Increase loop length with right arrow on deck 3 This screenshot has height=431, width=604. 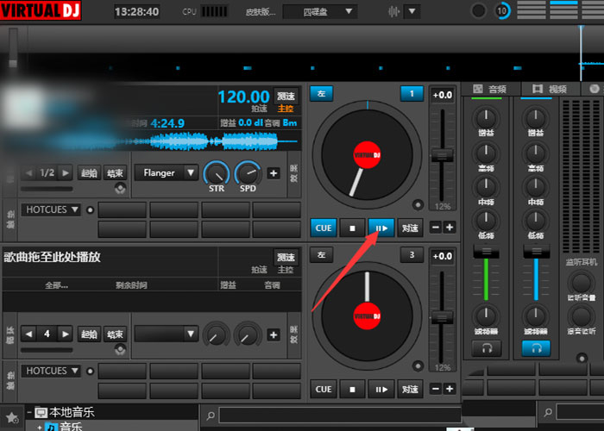[x=66, y=334]
